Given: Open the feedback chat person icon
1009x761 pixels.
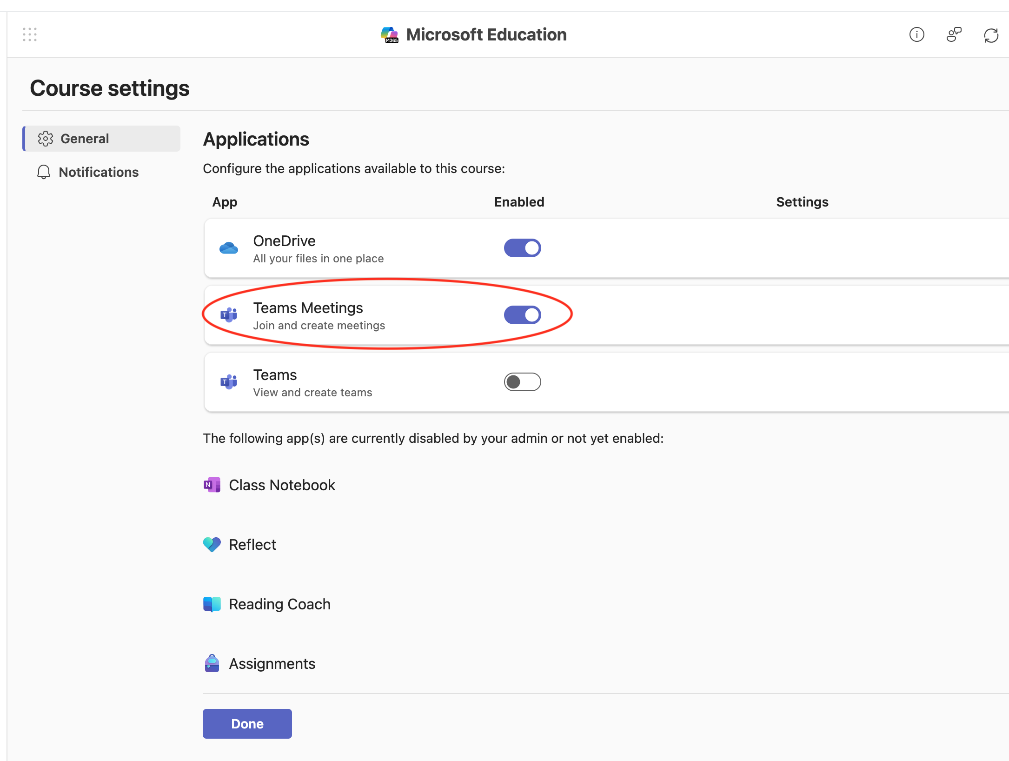Looking at the screenshot, I should click(x=954, y=34).
